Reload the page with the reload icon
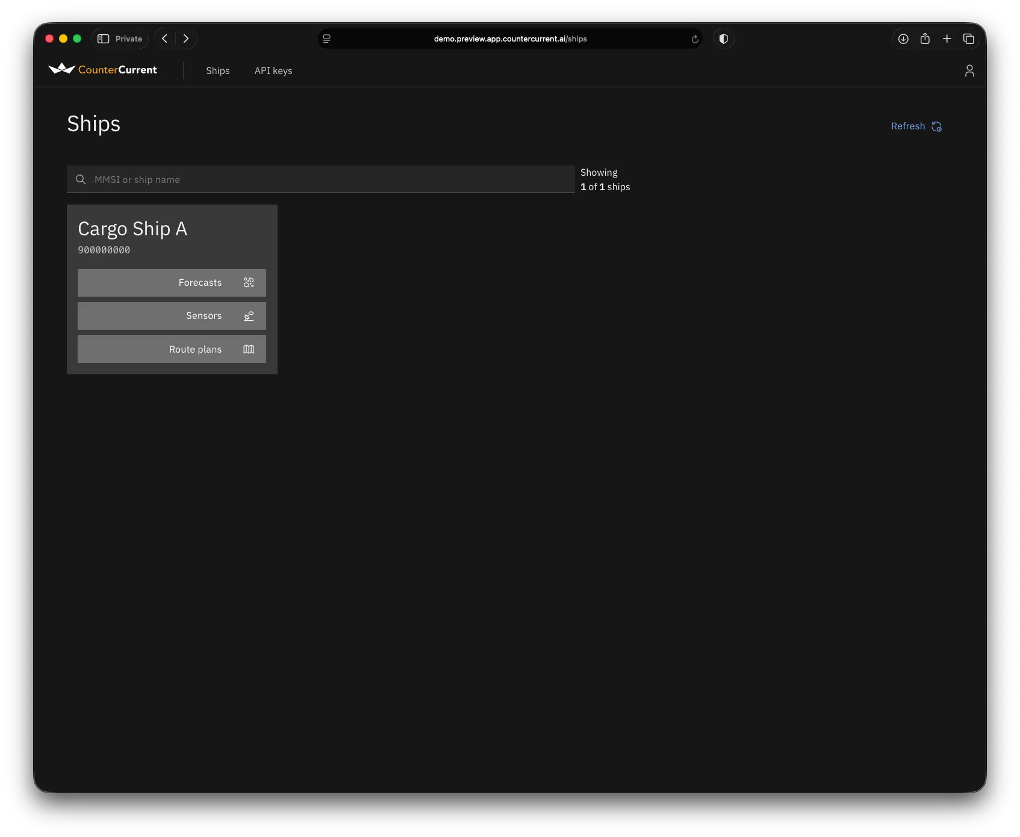The width and height of the screenshot is (1020, 837). coord(695,39)
